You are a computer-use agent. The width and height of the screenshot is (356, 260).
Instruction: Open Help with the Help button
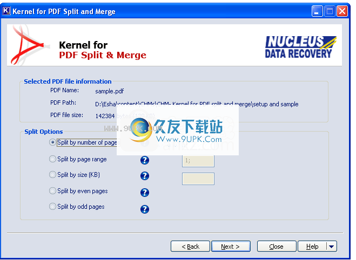pyautogui.click(x=312, y=247)
